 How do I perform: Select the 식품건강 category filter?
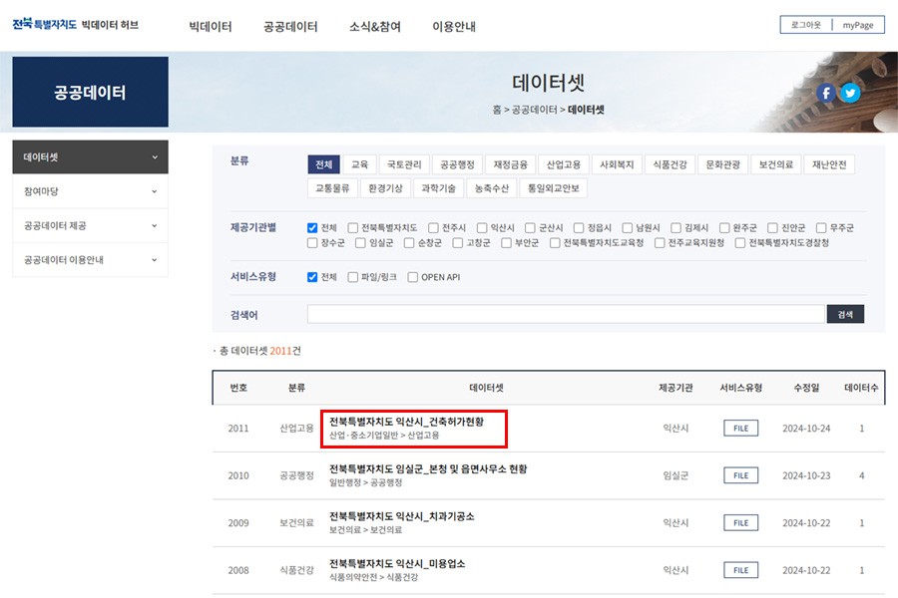click(x=671, y=164)
